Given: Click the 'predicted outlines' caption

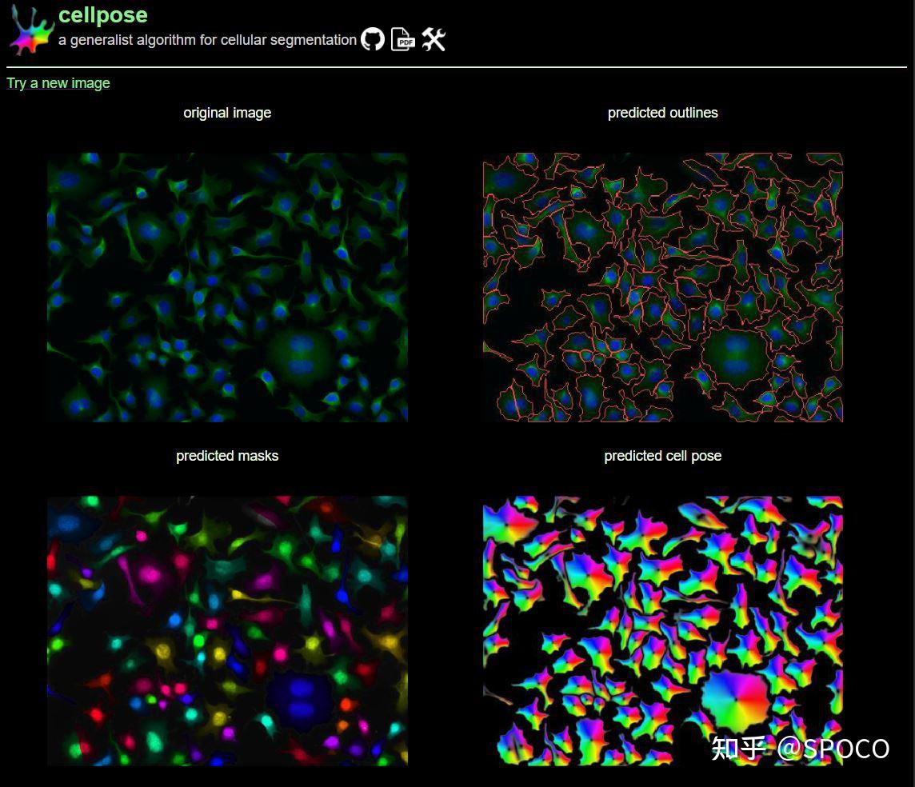Looking at the screenshot, I should 663,113.
